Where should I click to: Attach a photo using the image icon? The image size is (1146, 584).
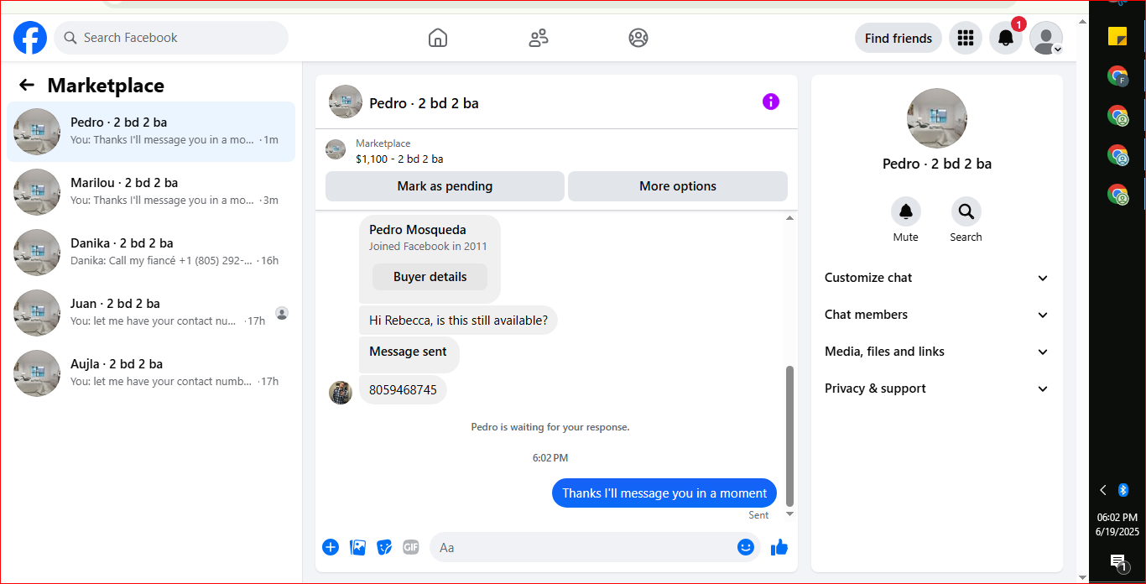pyautogui.click(x=357, y=547)
